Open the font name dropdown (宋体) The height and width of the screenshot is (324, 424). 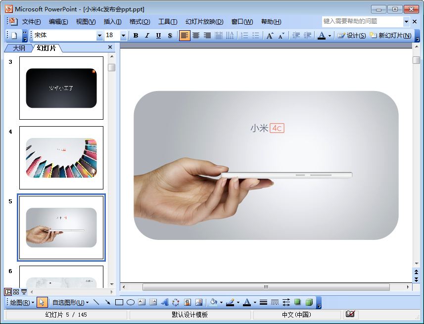(99, 36)
